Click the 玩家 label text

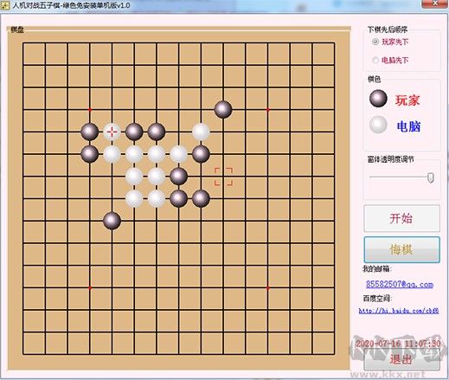click(407, 100)
